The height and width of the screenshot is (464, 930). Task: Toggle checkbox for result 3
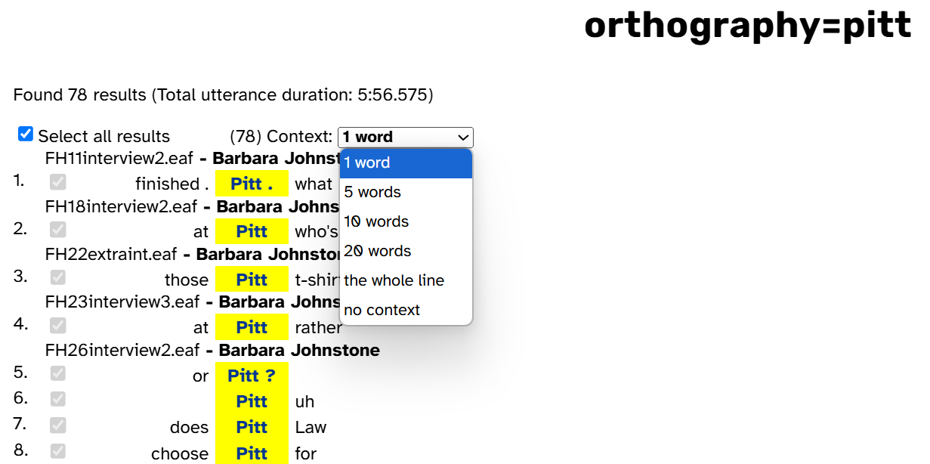[57, 277]
